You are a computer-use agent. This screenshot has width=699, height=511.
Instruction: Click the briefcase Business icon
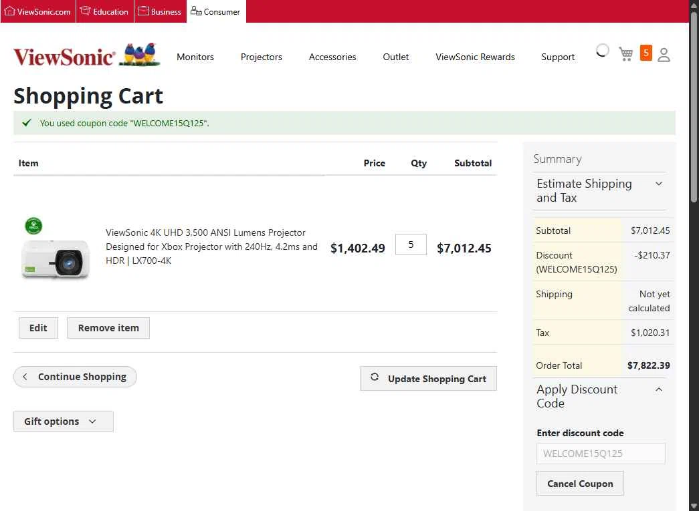click(143, 11)
